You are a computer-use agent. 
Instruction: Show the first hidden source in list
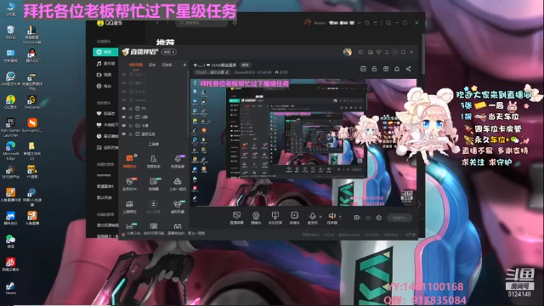[124, 74]
